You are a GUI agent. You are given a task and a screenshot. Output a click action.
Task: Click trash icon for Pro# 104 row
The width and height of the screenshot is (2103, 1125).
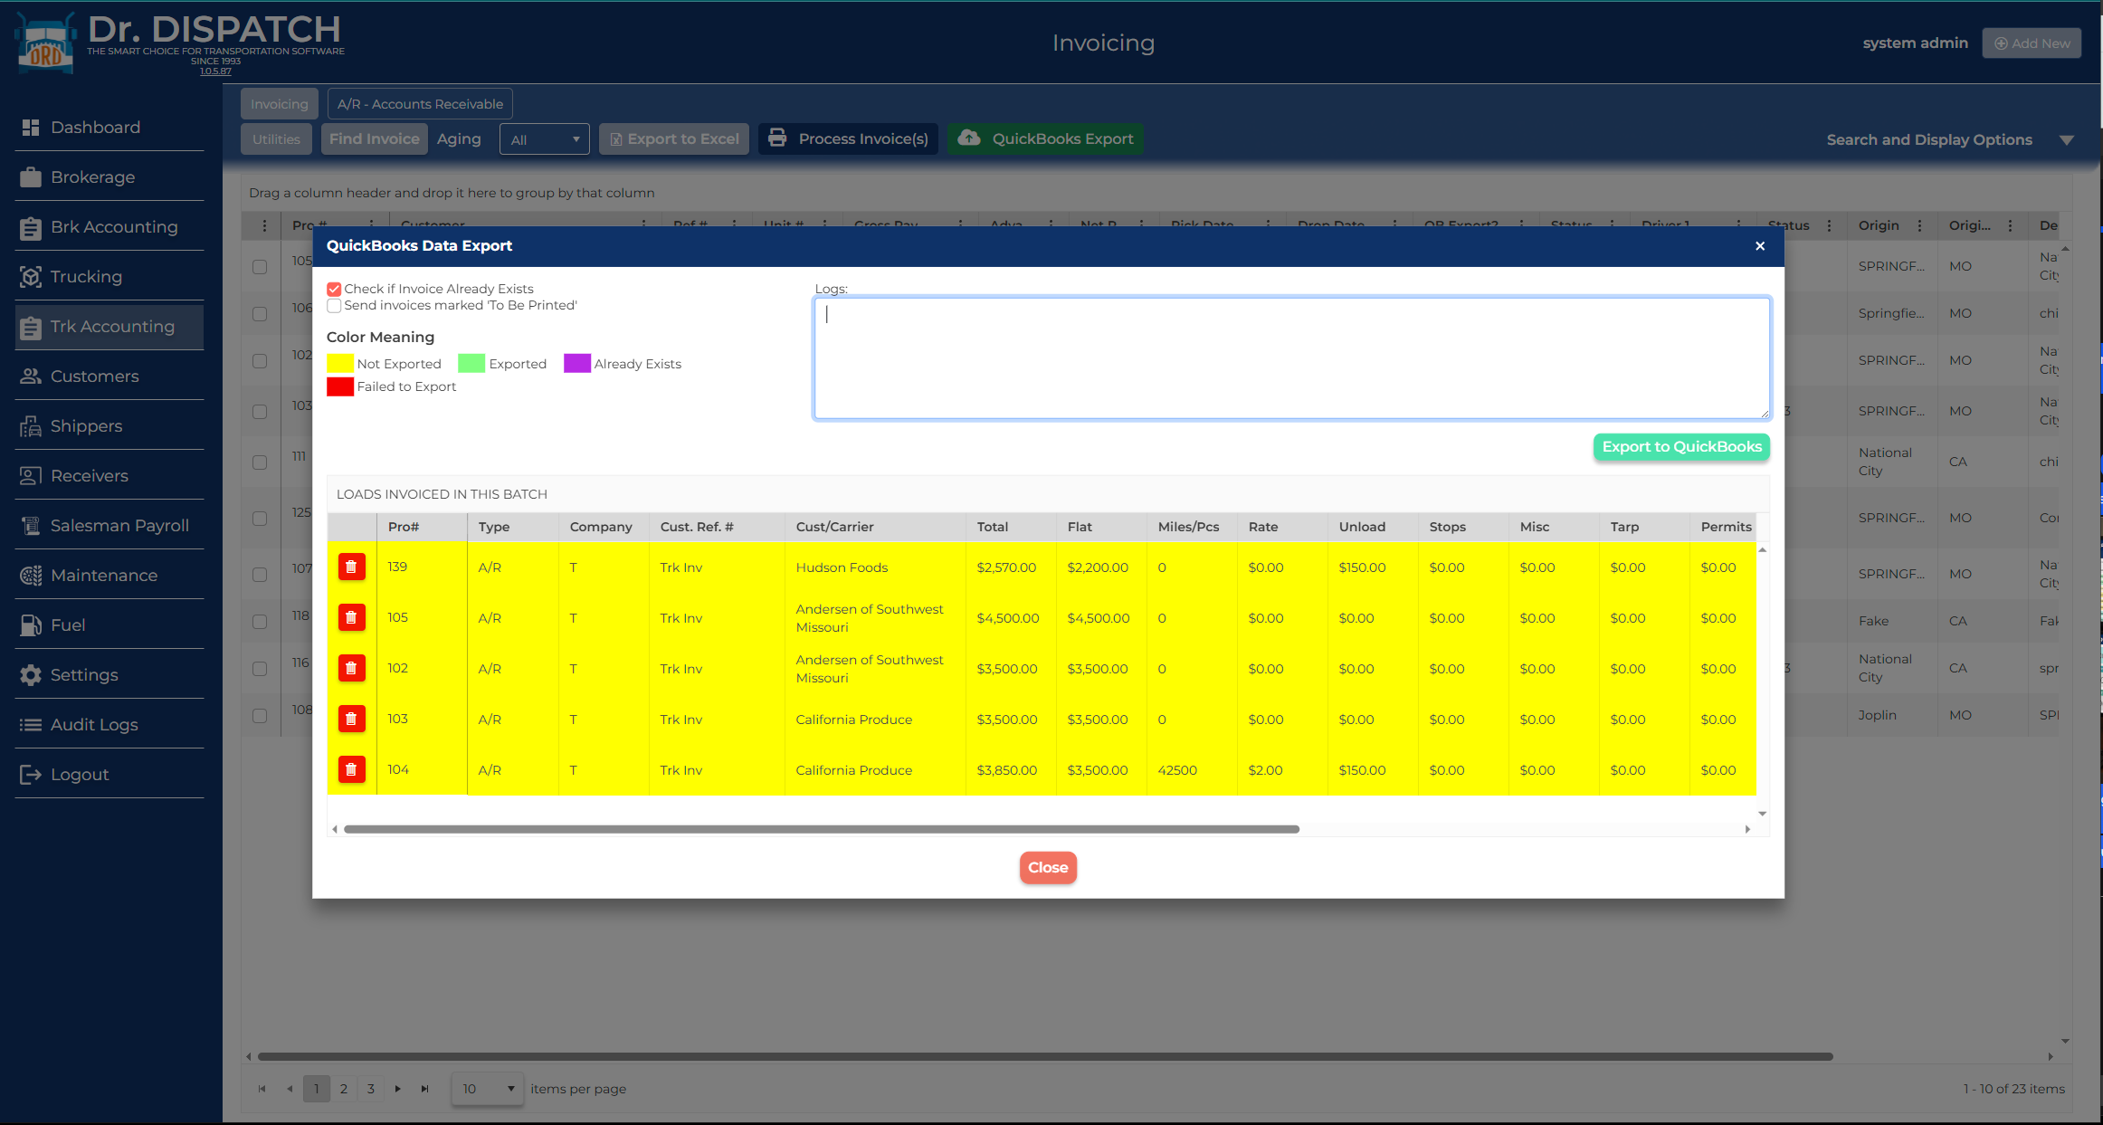coord(351,770)
